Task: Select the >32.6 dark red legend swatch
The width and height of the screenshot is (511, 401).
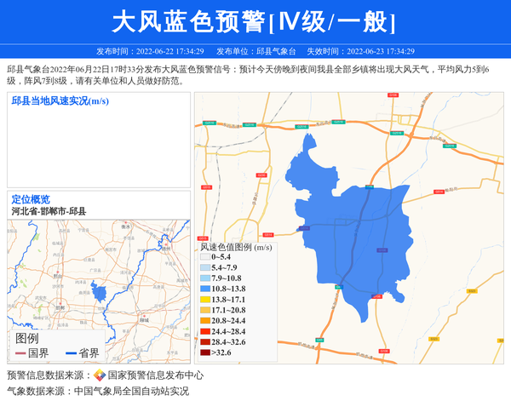Action: pos(204,352)
